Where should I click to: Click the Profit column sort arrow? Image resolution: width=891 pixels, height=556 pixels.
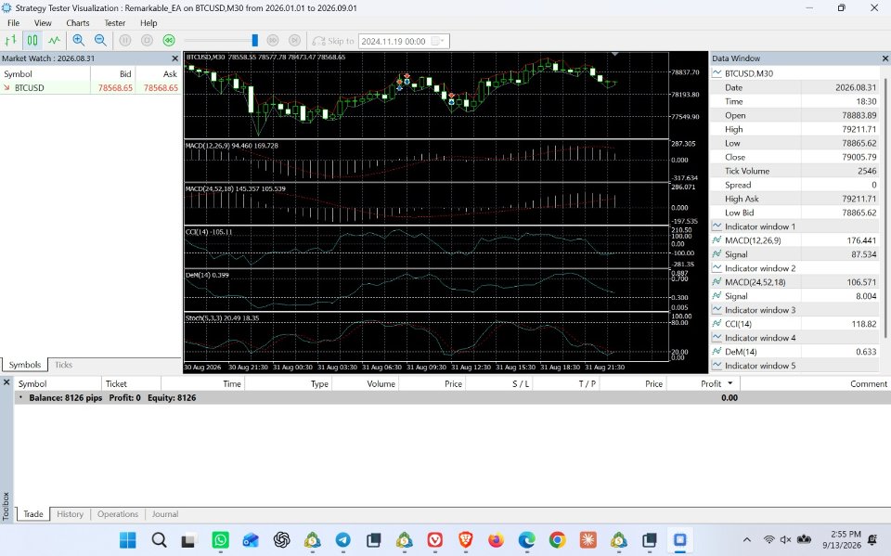point(730,383)
